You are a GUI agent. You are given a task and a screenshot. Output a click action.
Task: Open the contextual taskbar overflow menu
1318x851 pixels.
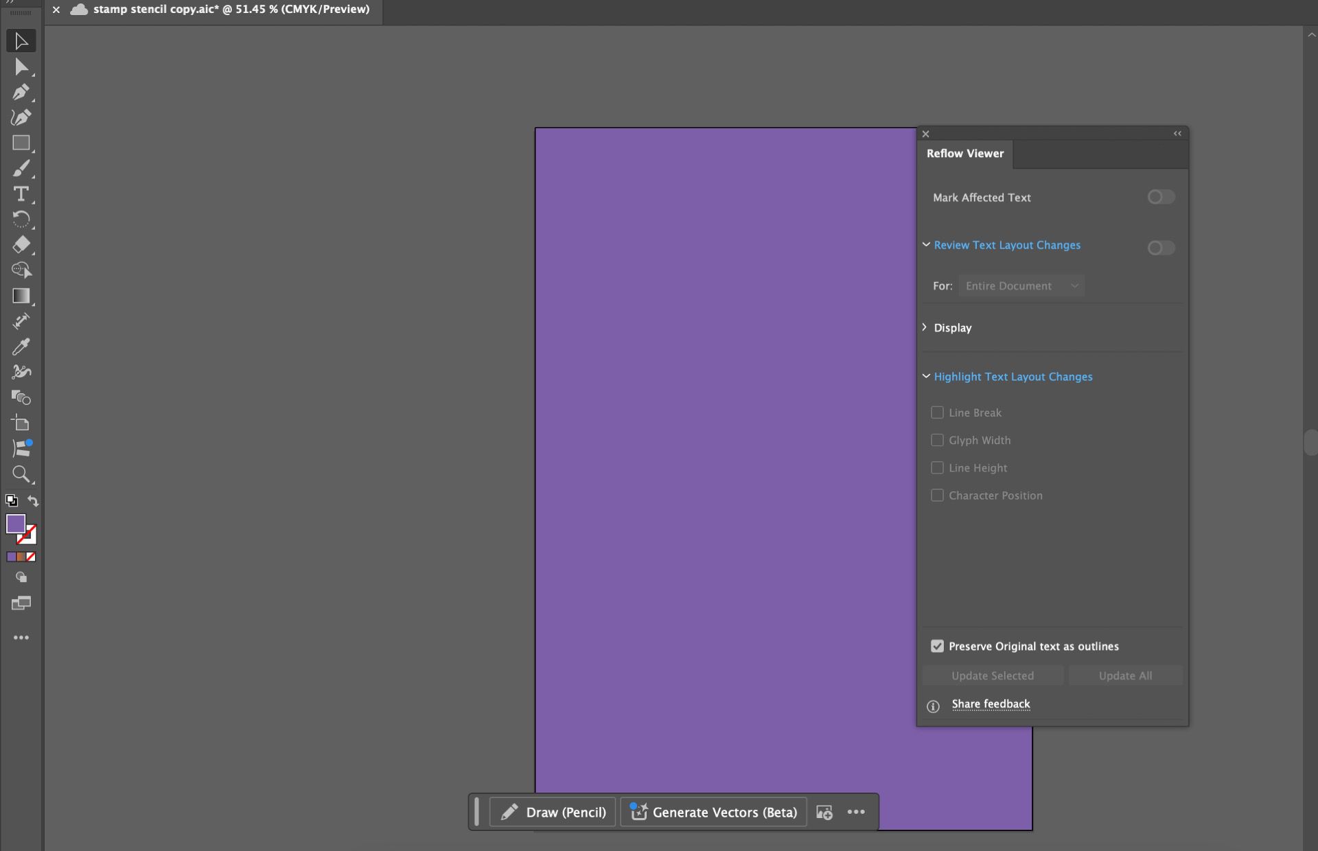click(856, 812)
